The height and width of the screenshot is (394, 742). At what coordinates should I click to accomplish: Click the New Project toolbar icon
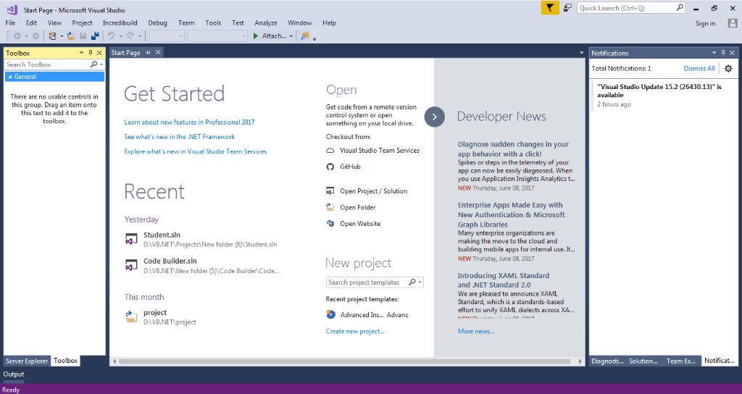pos(52,36)
